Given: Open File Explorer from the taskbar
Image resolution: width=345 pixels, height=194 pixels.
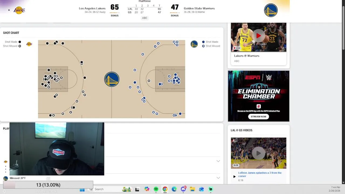Looking at the screenshot, I should pos(192,189).
